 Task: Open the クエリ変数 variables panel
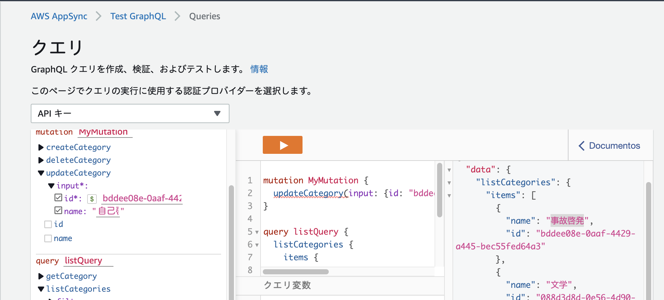click(287, 285)
